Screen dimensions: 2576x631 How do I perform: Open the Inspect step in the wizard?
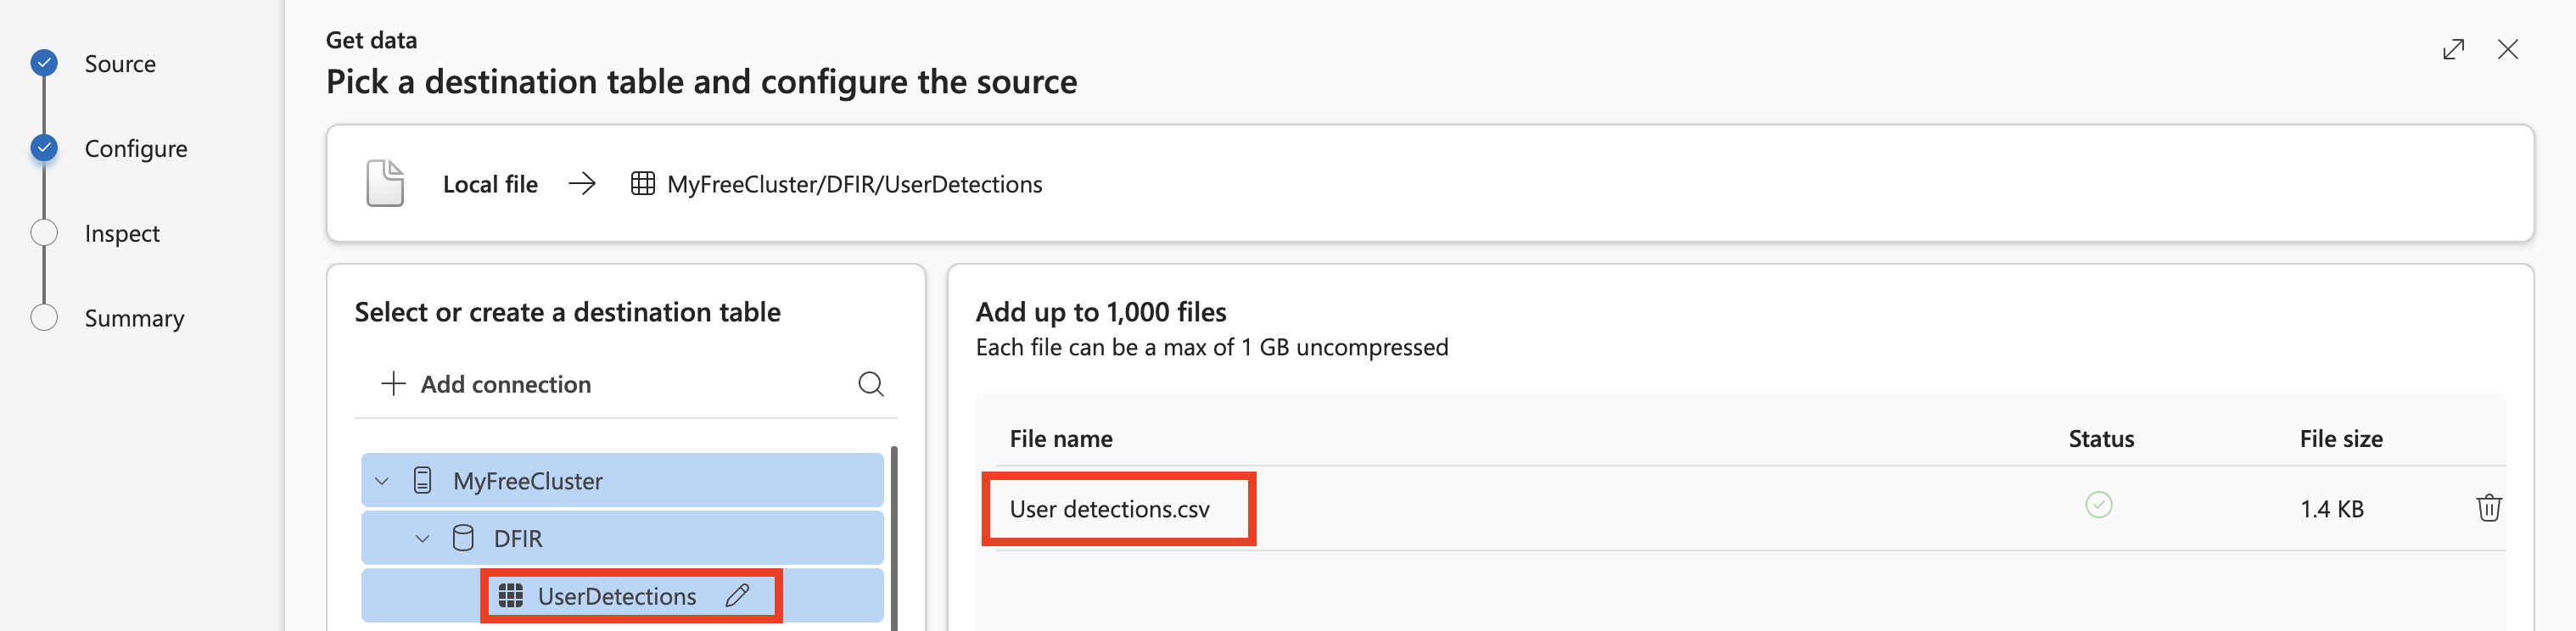click(121, 234)
